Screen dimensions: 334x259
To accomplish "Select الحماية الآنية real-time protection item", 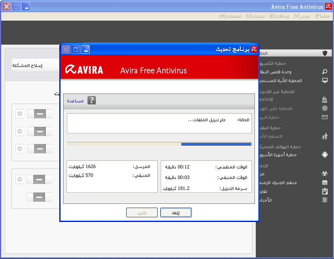I will 280,80.
